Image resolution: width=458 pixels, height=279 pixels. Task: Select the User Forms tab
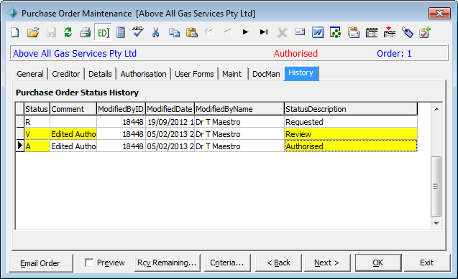(x=194, y=74)
